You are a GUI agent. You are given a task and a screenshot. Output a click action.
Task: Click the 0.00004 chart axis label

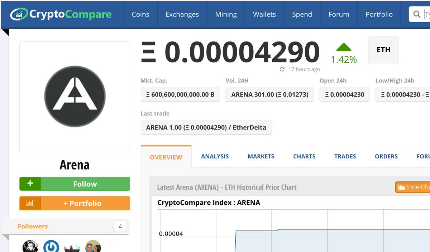click(x=171, y=234)
